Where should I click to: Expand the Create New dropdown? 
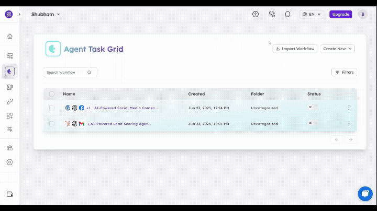(337, 49)
